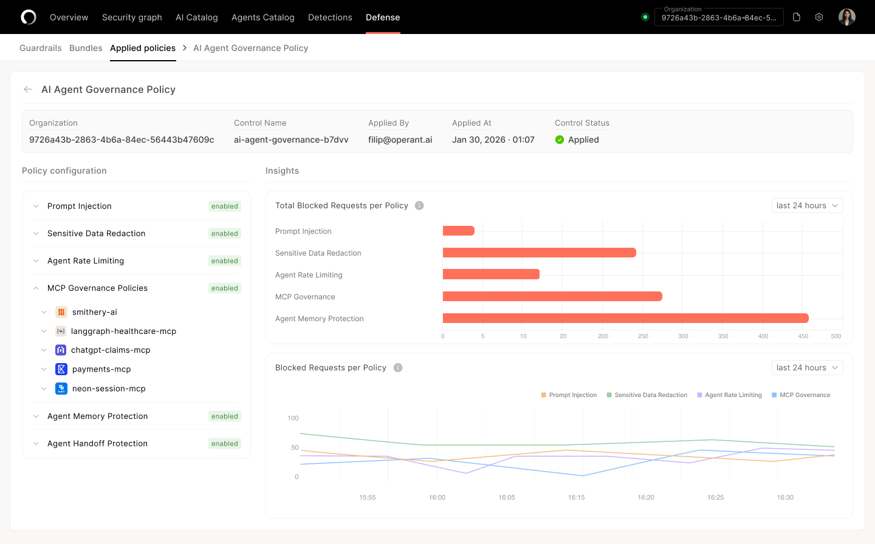Viewport: 875px width, 544px height.
Task: Click the Operant logo icon
Action: [x=29, y=17]
